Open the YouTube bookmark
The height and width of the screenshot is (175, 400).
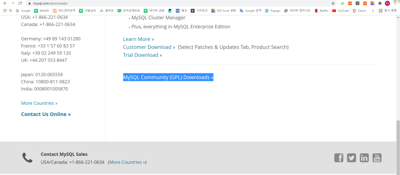coord(341,11)
